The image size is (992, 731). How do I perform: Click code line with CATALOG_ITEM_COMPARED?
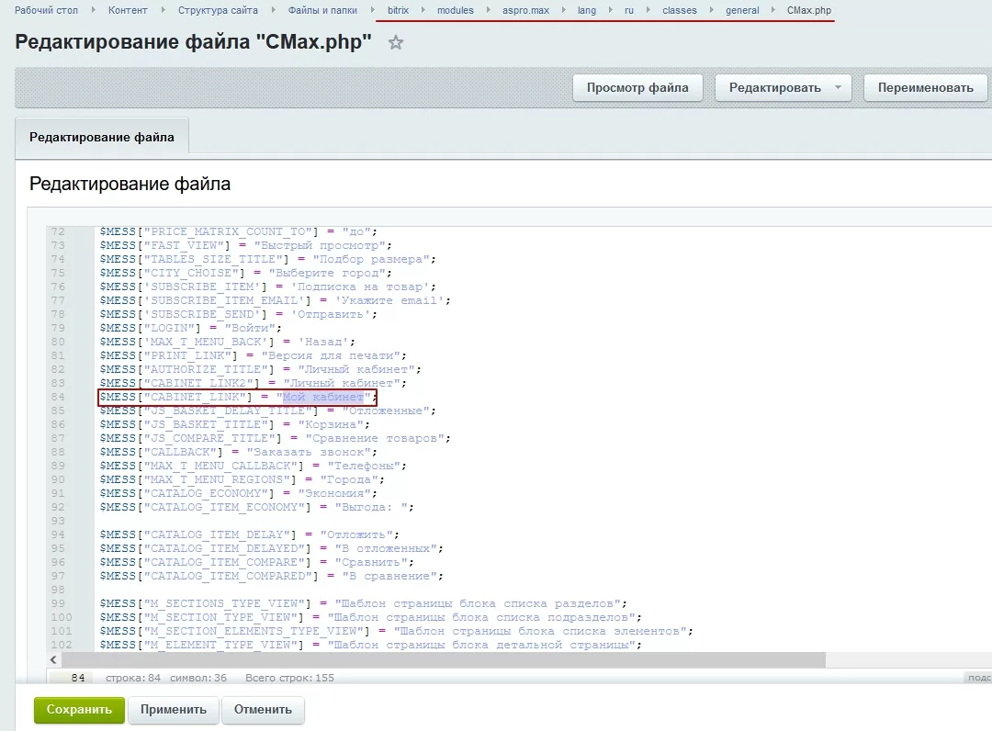[x=271, y=576]
